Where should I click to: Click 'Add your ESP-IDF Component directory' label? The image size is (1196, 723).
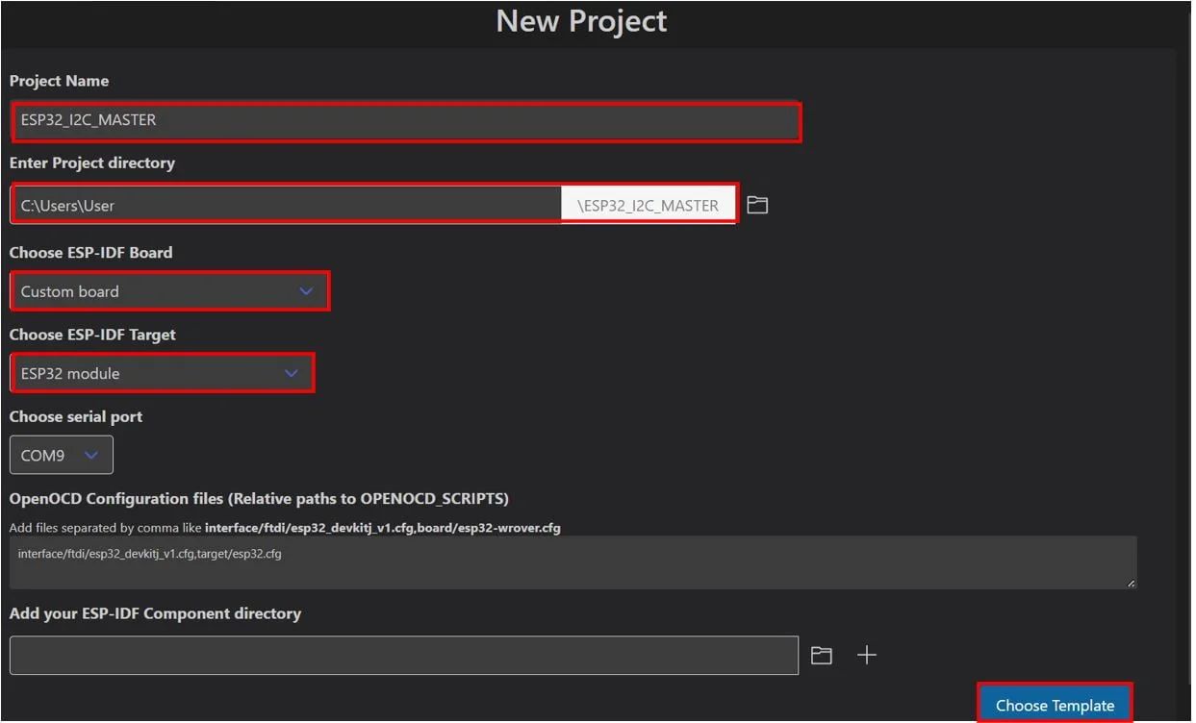(x=155, y=613)
